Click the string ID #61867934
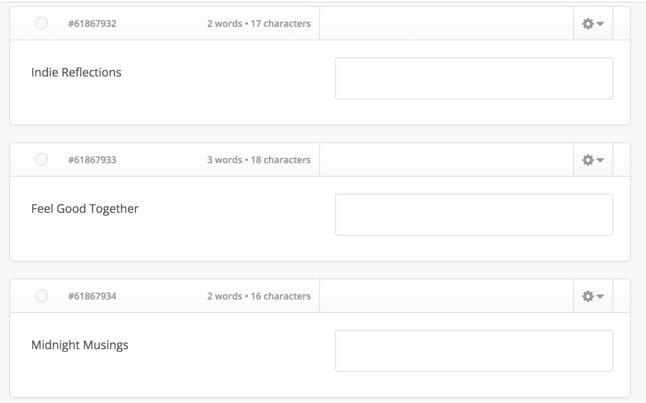The height and width of the screenshot is (403, 646). (x=92, y=296)
